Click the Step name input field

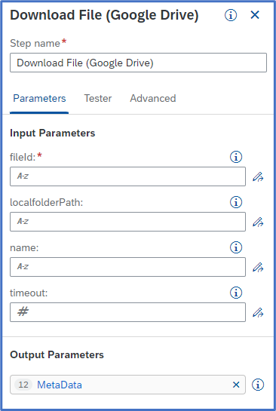[x=139, y=63]
